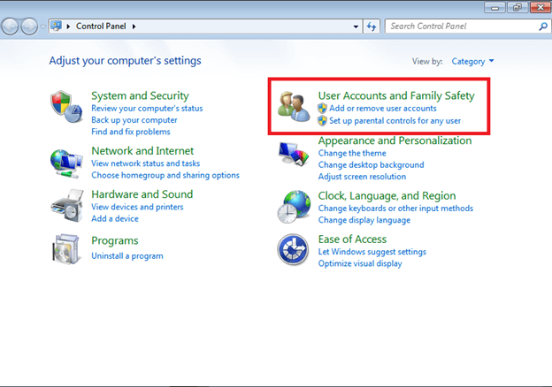Open the View by Category dropdown
Screen dimensions: 552x387
[472, 62]
